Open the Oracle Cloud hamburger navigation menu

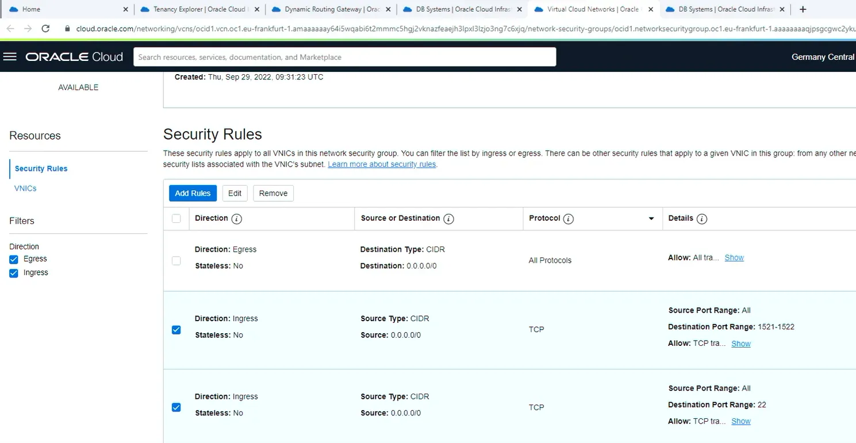[x=10, y=57]
